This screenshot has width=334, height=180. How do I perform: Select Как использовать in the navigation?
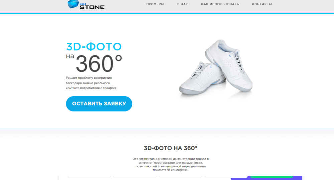tap(220, 4)
